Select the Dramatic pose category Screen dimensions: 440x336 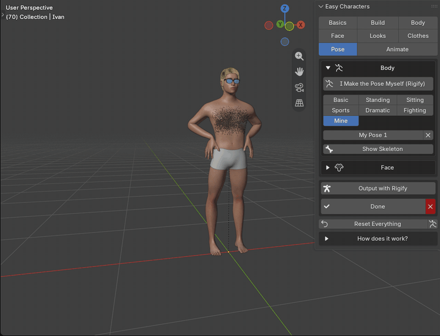pyautogui.click(x=378, y=110)
